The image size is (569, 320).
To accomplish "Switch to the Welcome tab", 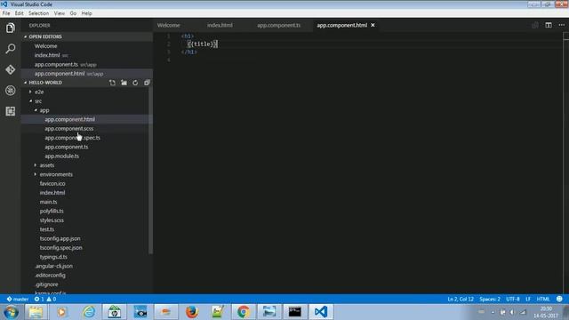I will (x=169, y=25).
